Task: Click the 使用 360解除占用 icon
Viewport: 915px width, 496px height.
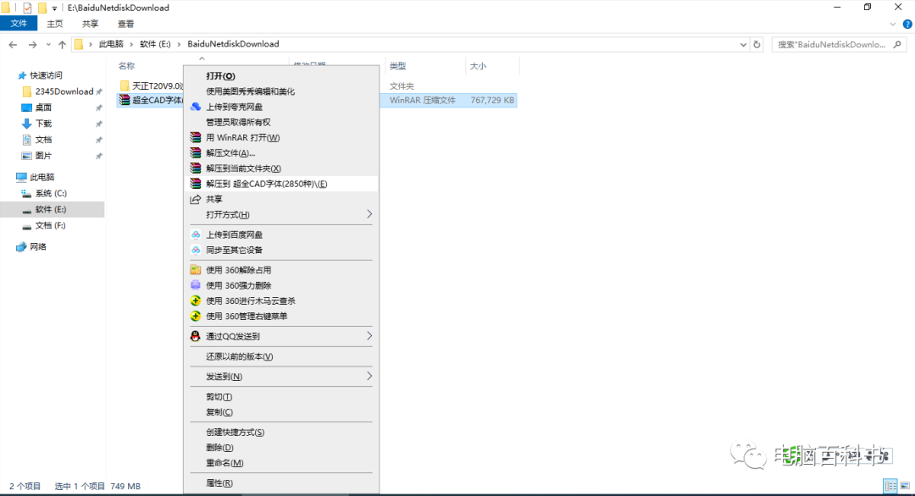Action: [x=196, y=270]
